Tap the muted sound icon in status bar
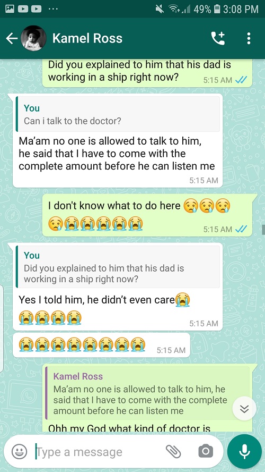This screenshot has width=265, height=472. (x=160, y=9)
